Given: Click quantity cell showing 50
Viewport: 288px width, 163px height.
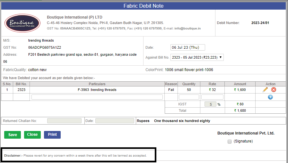Looking at the screenshot, I should point(189,90).
